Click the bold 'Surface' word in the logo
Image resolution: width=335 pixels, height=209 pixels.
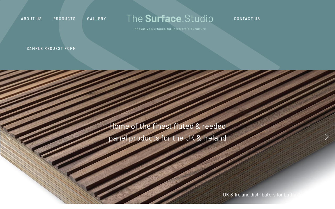[x=163, y=19]
